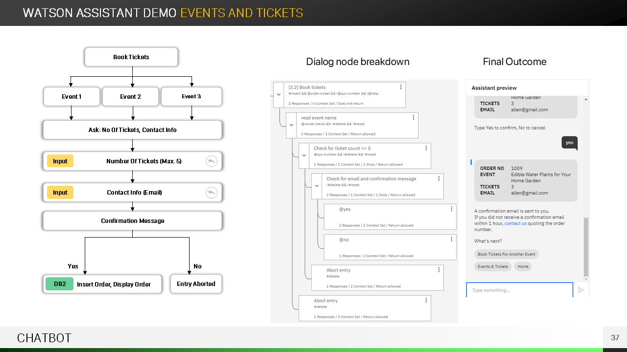The image size is (627, 352).
Task: Open kebab menu on Book tickets node
Action: click(x=401, y=87)
